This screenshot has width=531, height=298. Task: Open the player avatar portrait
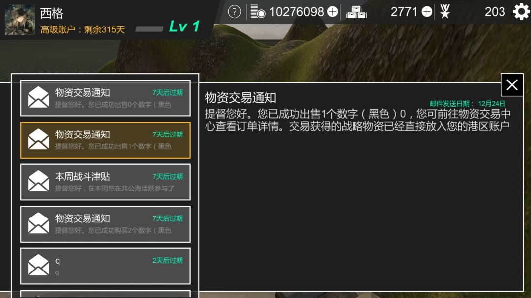[x=20, y=20]
